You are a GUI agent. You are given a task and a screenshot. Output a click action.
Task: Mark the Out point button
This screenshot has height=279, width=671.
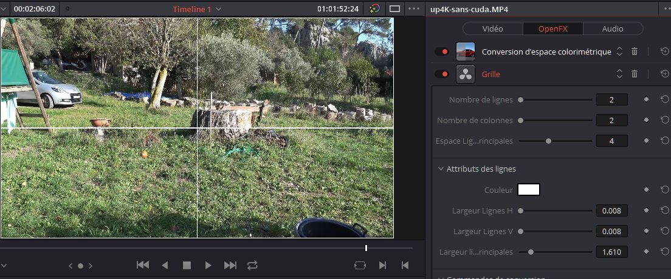point(405,265)
